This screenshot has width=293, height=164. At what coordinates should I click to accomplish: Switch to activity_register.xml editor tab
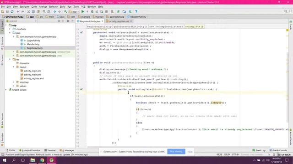click(x=119, y=21)
